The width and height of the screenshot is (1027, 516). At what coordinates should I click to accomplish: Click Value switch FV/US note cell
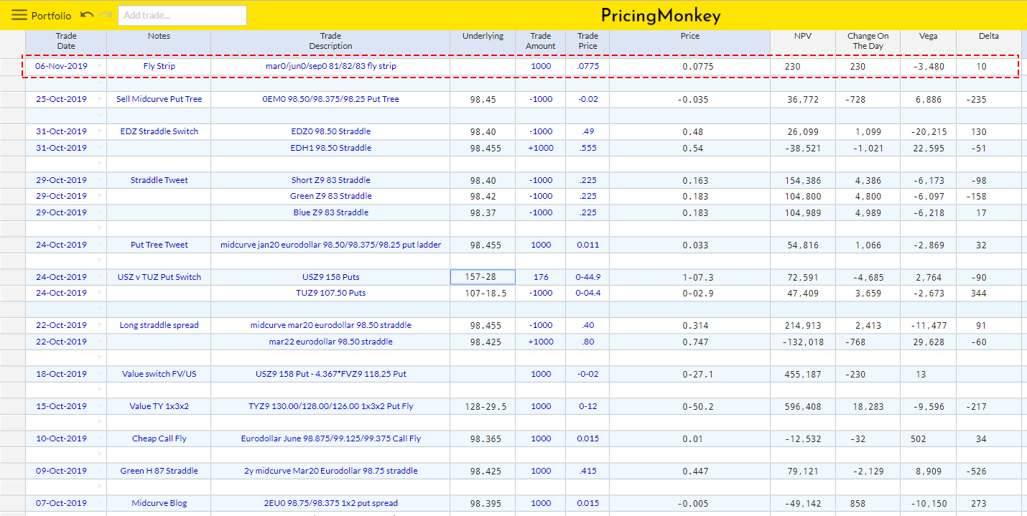click(159, 374)
